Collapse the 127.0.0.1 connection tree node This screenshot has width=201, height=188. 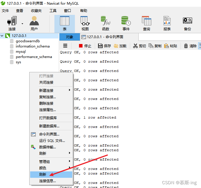coord(2,36)
